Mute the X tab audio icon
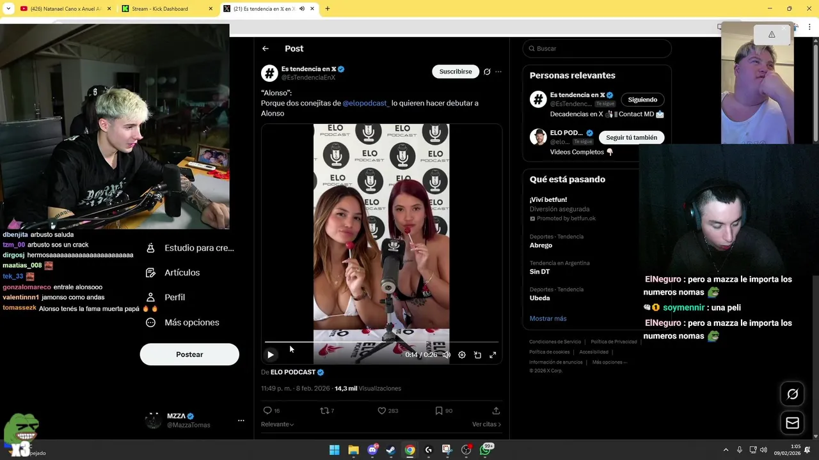This screenshot has height=460, width=819. click(x=301, y=9)
